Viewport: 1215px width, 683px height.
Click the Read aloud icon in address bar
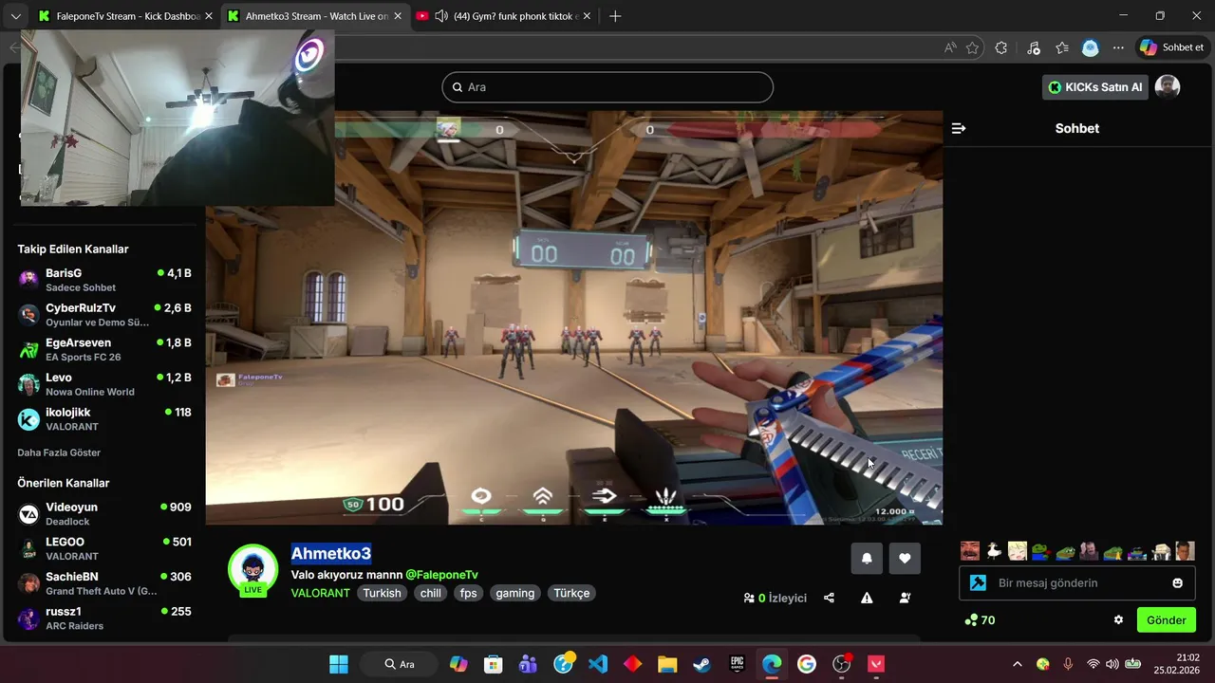tap(950, 47)
